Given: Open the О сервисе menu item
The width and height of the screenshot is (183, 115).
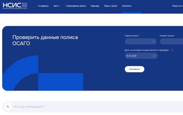Looking at the screenshot, I should (43, 6).
